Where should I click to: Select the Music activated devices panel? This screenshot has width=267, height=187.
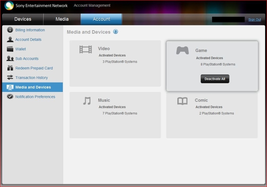coord(115,115)
